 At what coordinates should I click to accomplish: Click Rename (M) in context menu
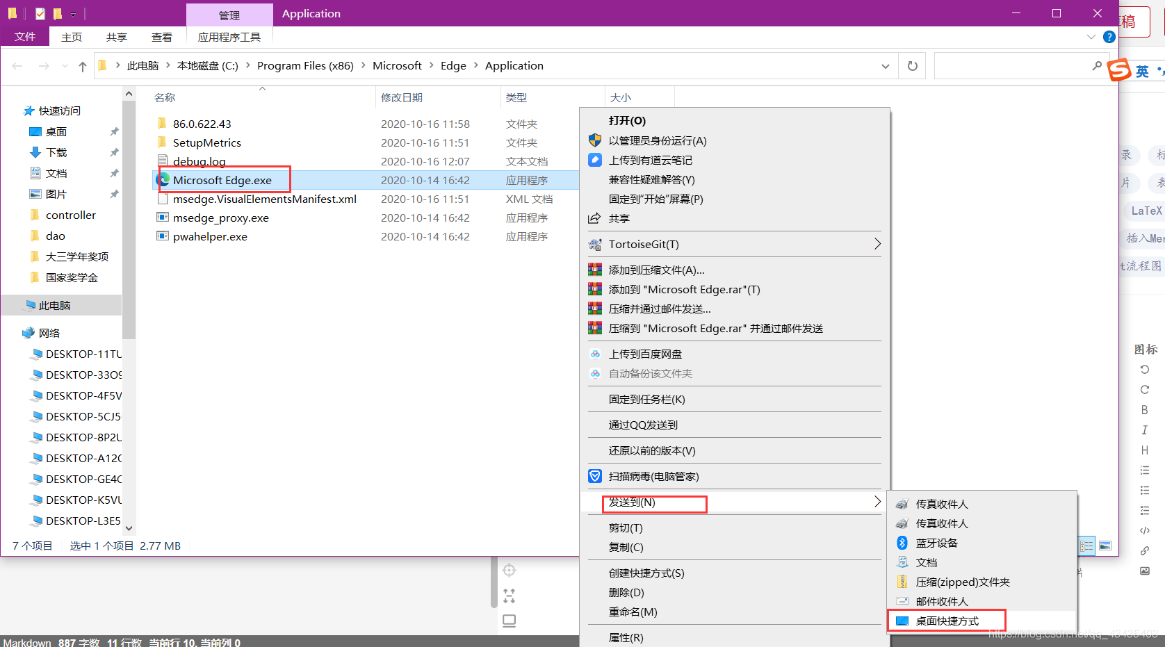[x=735, y=612]
